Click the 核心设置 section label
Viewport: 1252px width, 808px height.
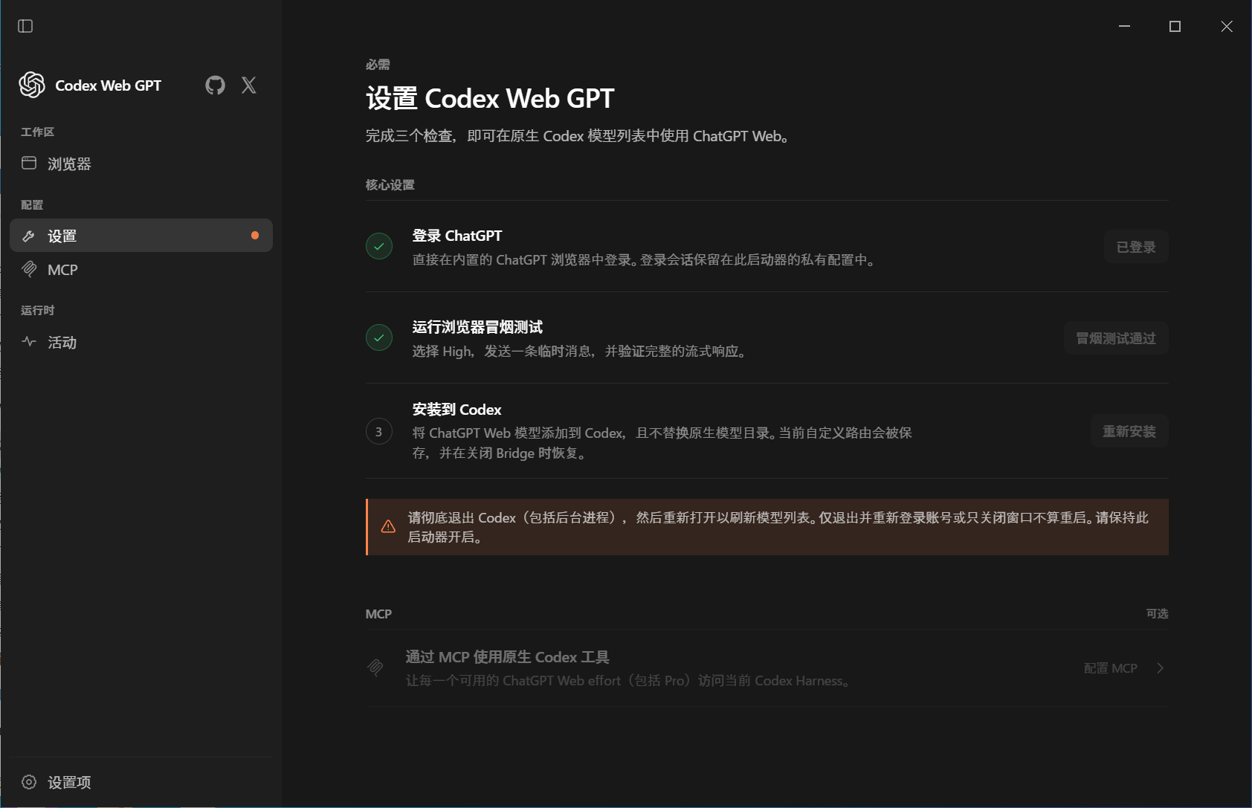click(390, 185)
